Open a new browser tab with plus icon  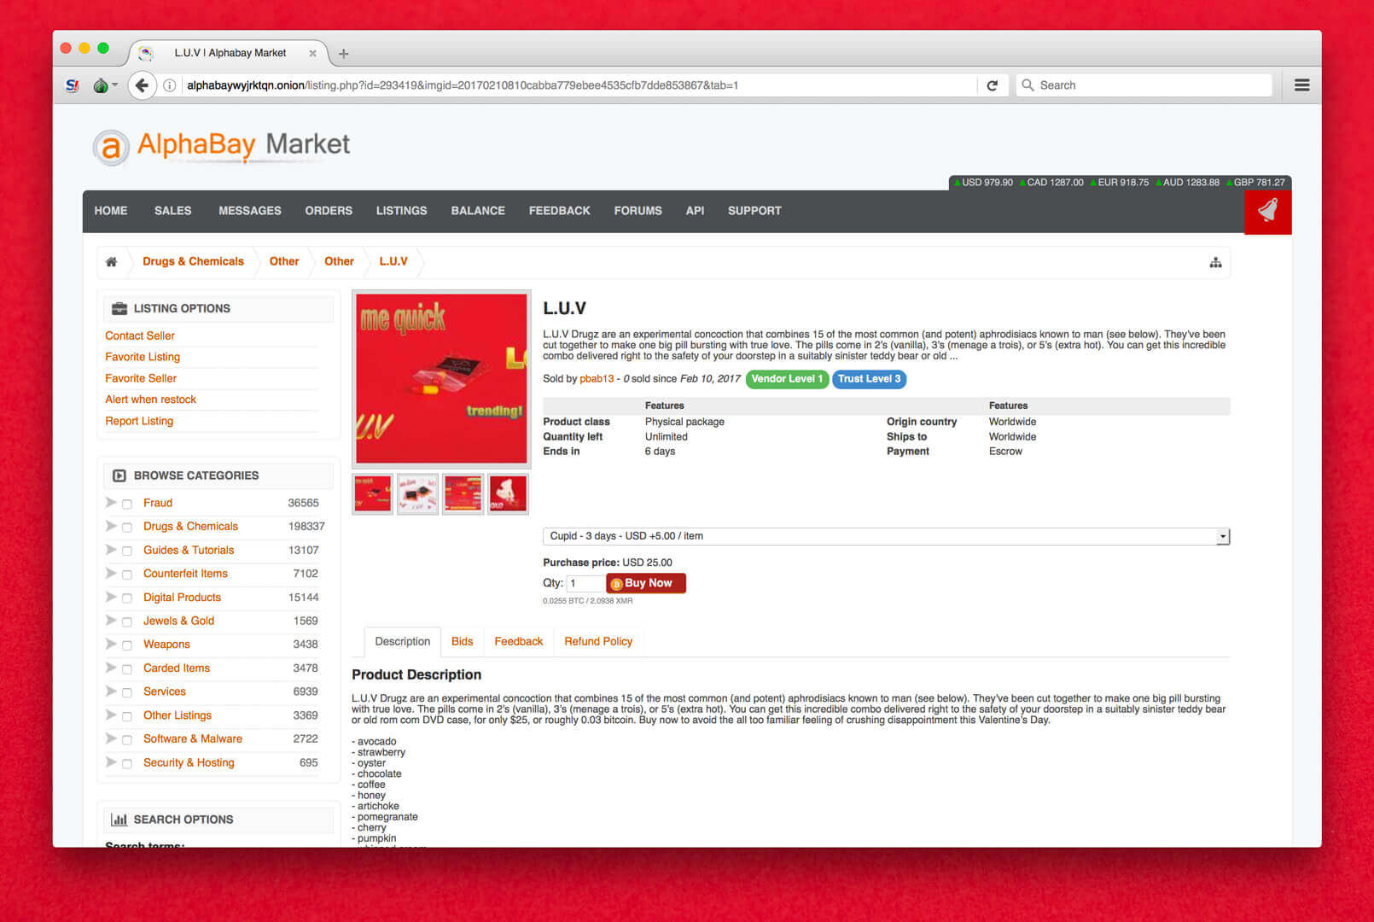point(344,54)
